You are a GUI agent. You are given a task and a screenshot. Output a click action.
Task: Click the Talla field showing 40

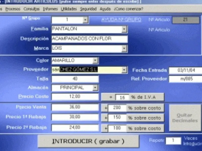(75, 79)
